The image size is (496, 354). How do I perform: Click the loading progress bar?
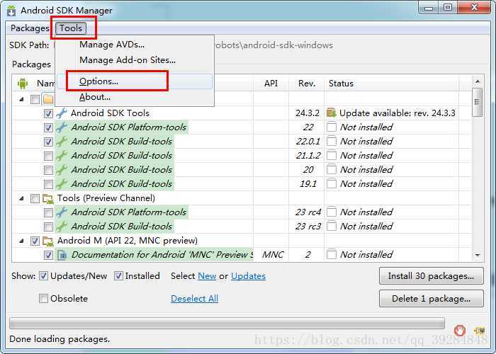pyautogui.click(x=227, y=324)
